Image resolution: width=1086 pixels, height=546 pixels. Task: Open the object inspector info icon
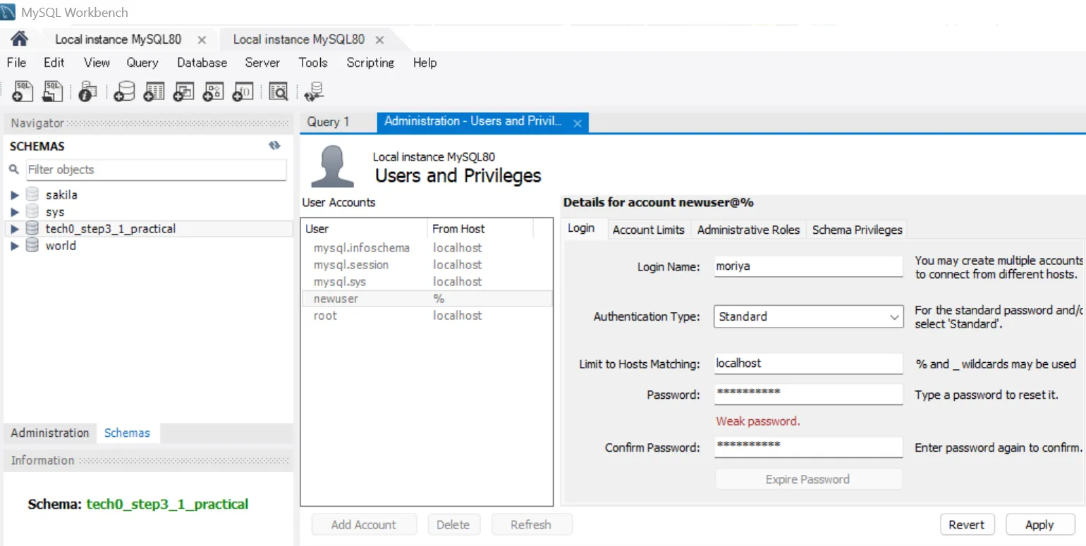(87, 91)
